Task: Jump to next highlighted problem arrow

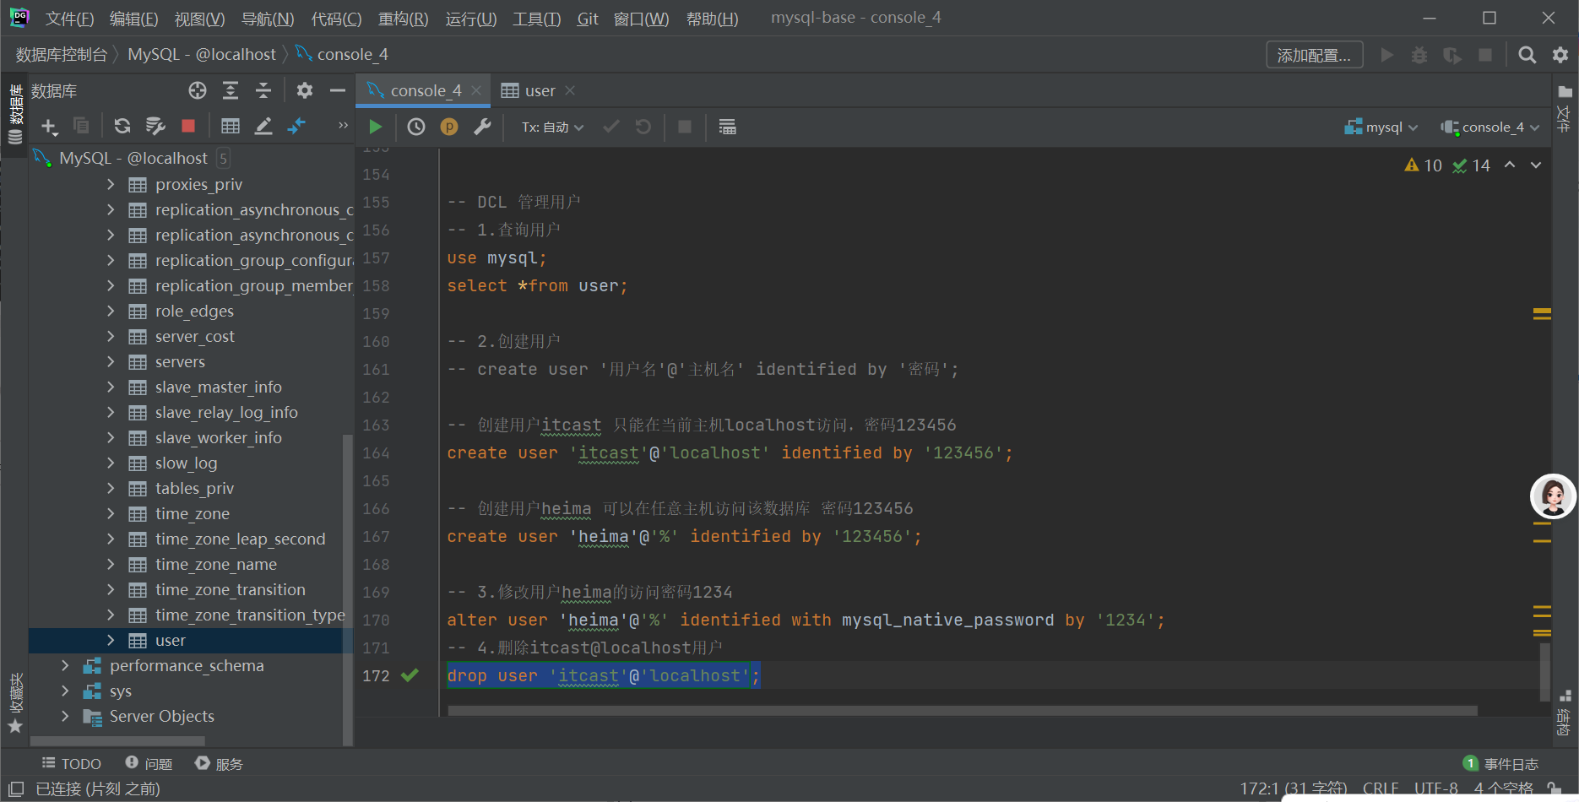Action: click(x=1536, y=165)
